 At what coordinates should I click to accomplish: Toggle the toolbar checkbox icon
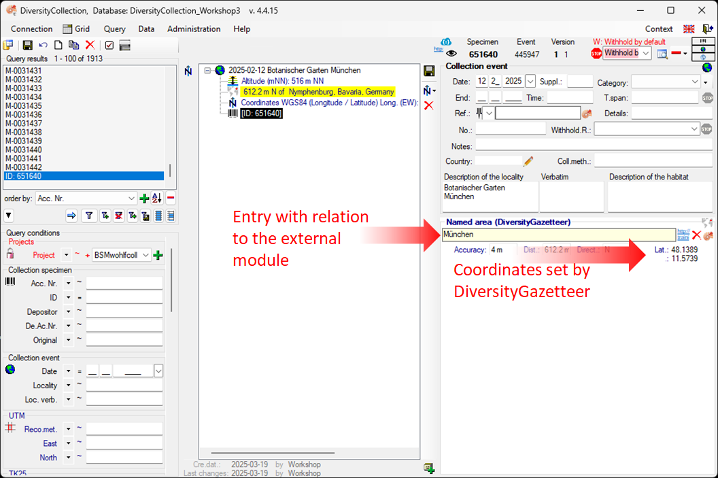(109, 45)
